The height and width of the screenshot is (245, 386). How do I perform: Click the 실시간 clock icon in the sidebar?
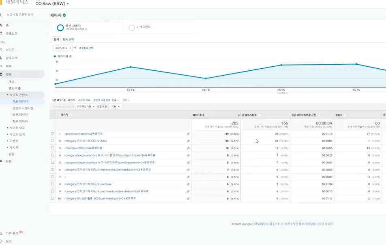[1, 50]
